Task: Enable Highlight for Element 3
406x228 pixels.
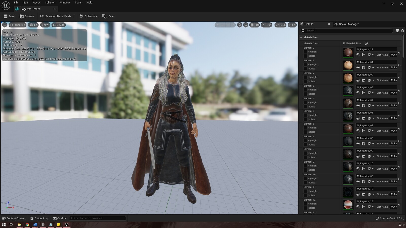Action: [306, 90]
